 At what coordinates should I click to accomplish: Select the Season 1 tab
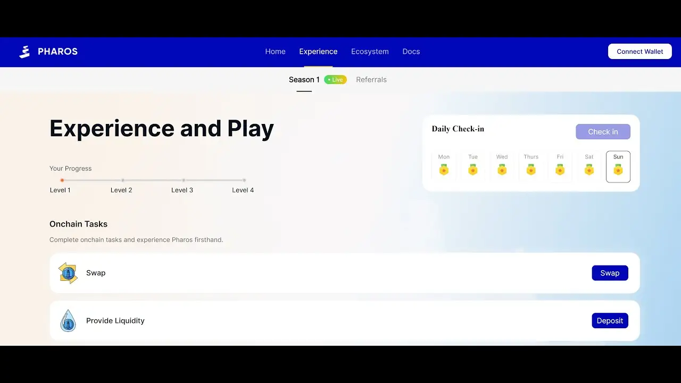[304, 80]
